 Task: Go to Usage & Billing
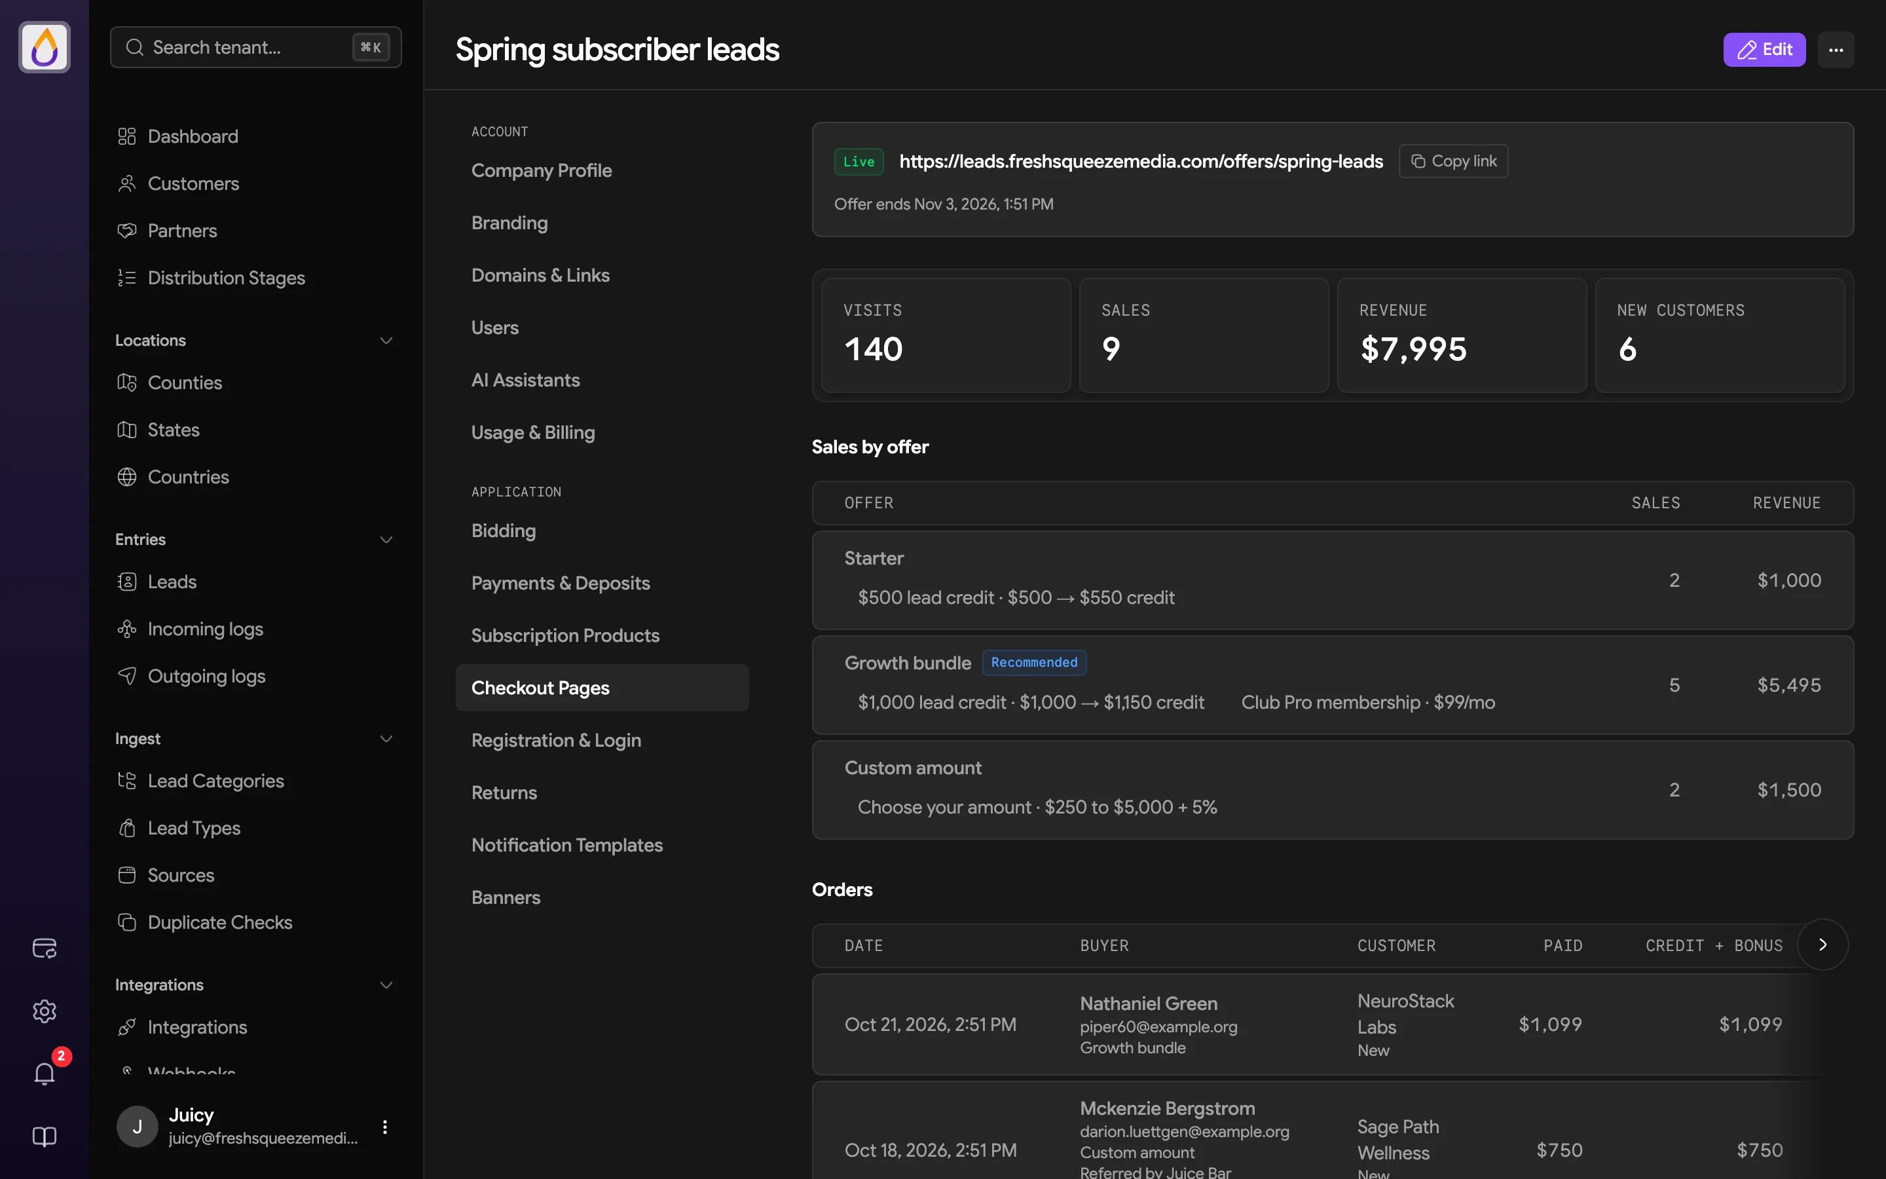point(533,433)
